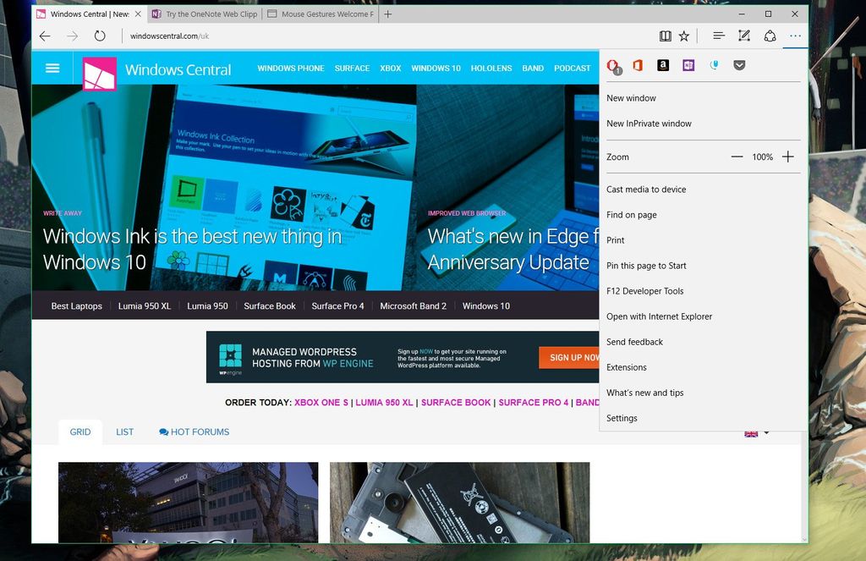Click the Mouse Gestures extension icon
Screen dimensions: 866x561
click(x=714, y=65)
